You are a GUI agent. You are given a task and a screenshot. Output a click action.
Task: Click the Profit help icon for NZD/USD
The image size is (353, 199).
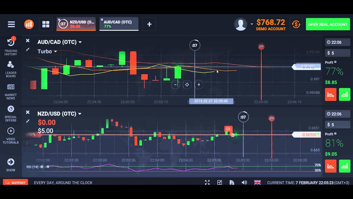tap(335, 134)
